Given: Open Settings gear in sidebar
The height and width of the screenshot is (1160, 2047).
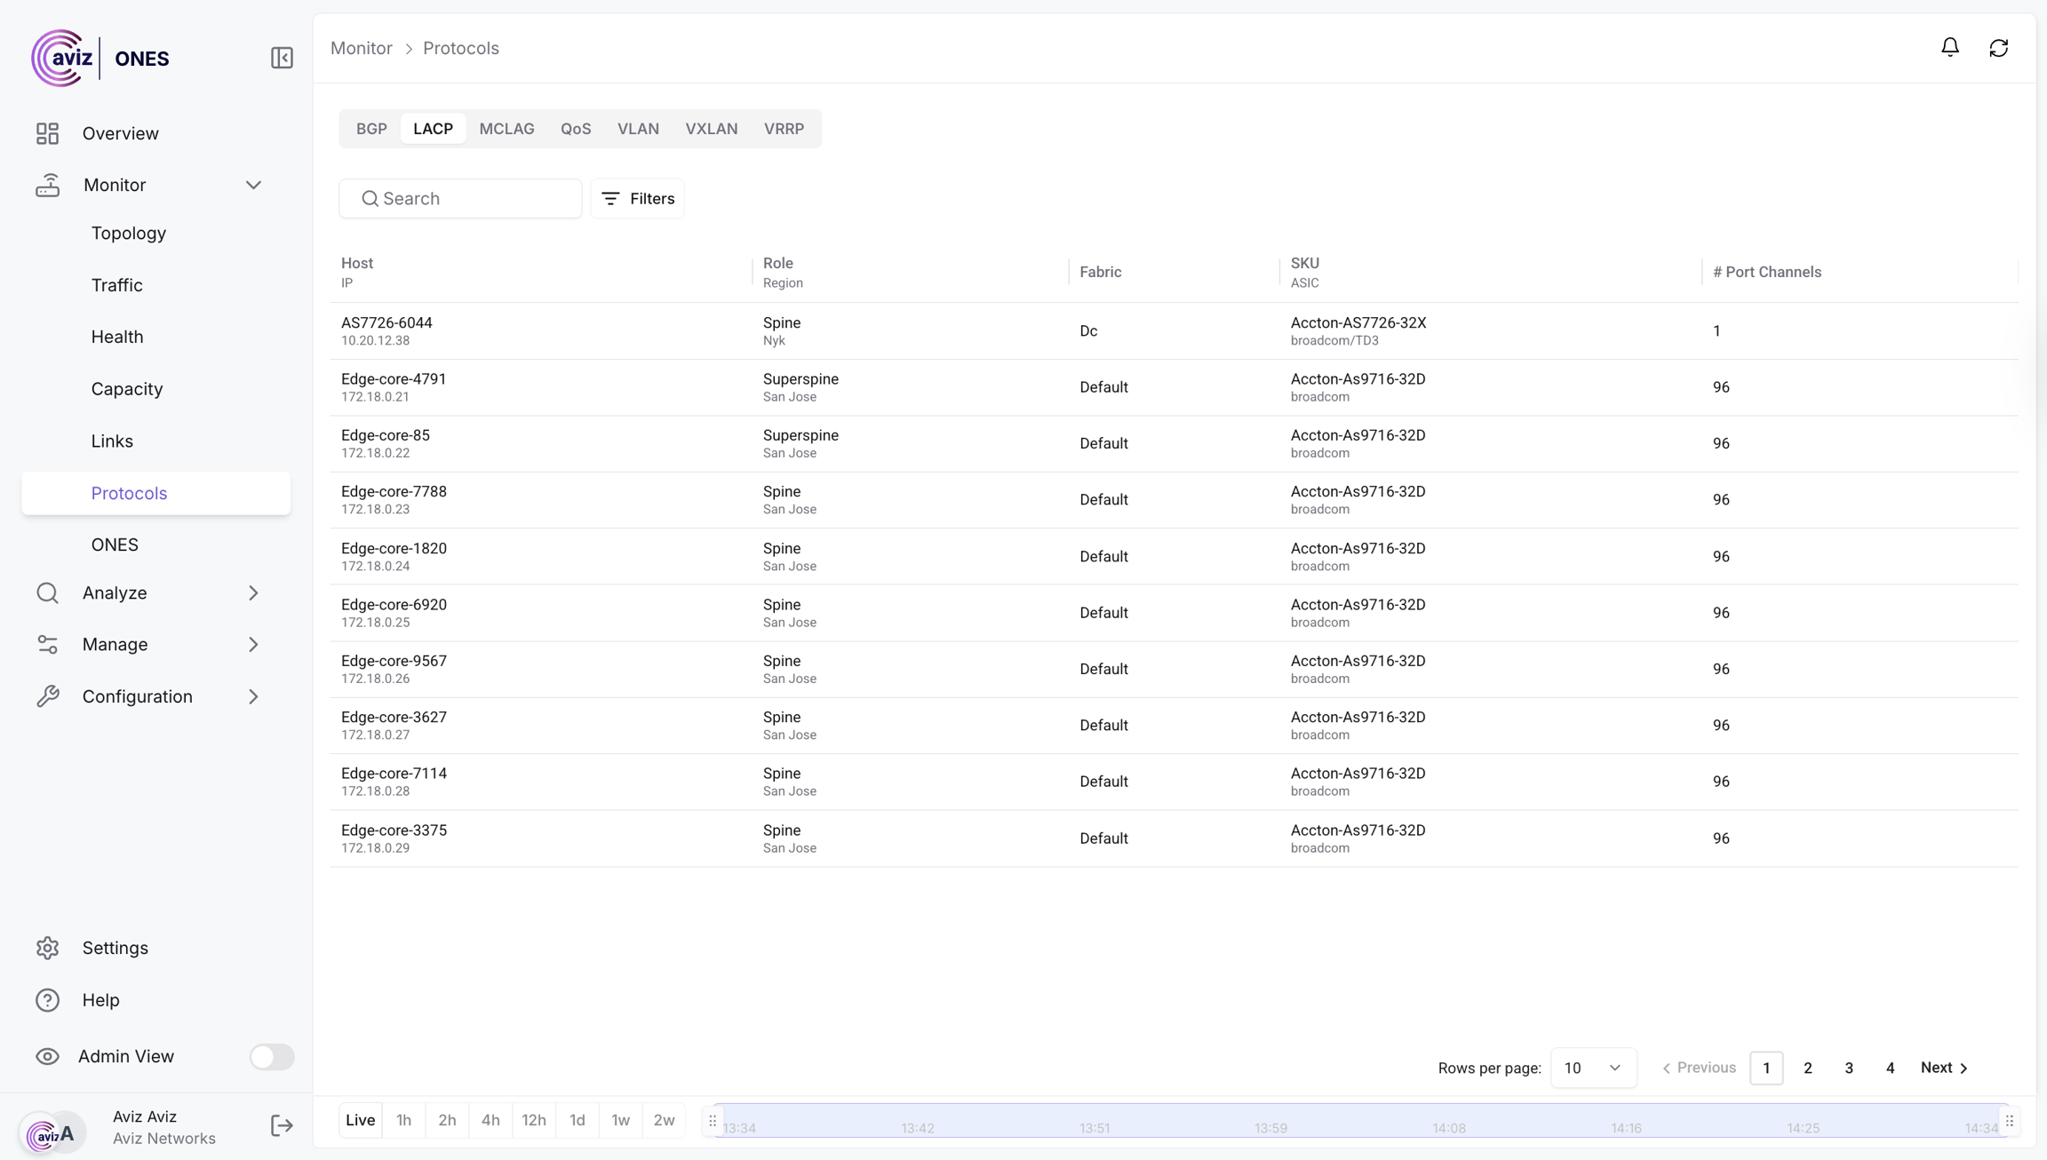Looking at the screenshot, I should point(48,948).
